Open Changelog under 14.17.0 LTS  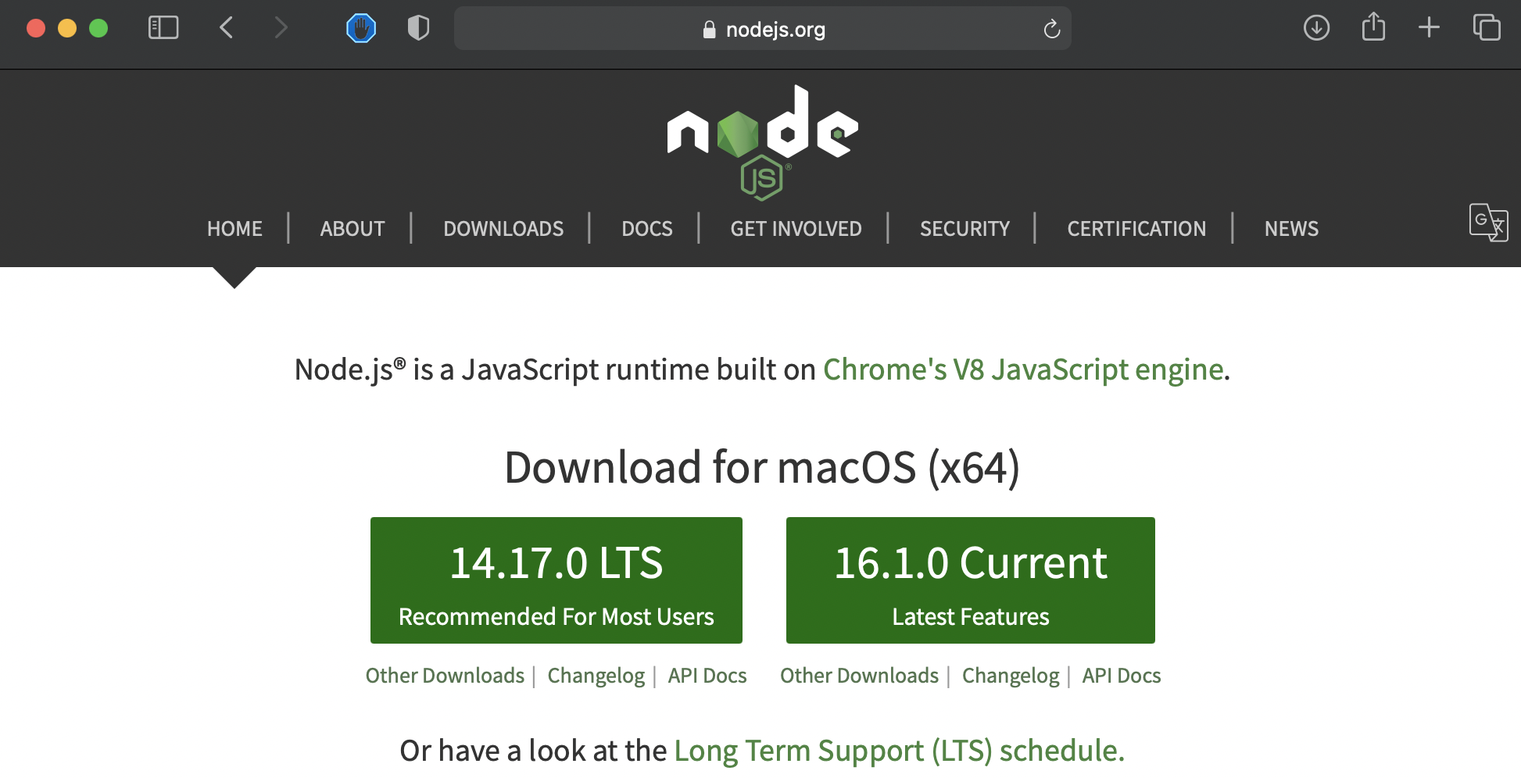coord(596,675)
